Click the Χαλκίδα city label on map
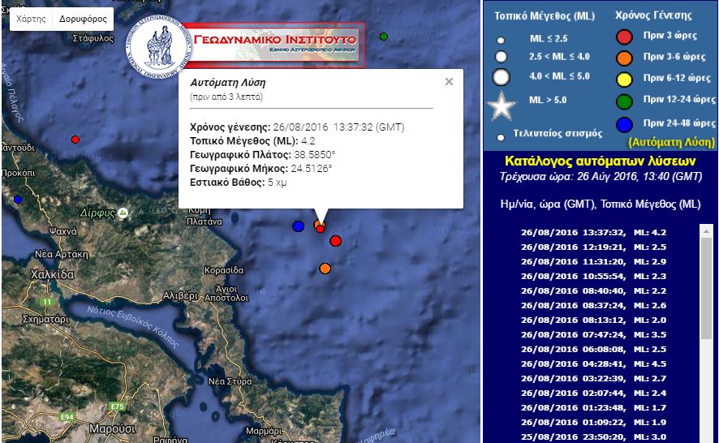Image resolution: width=719 pixels, height=443 pixels. 52,275
